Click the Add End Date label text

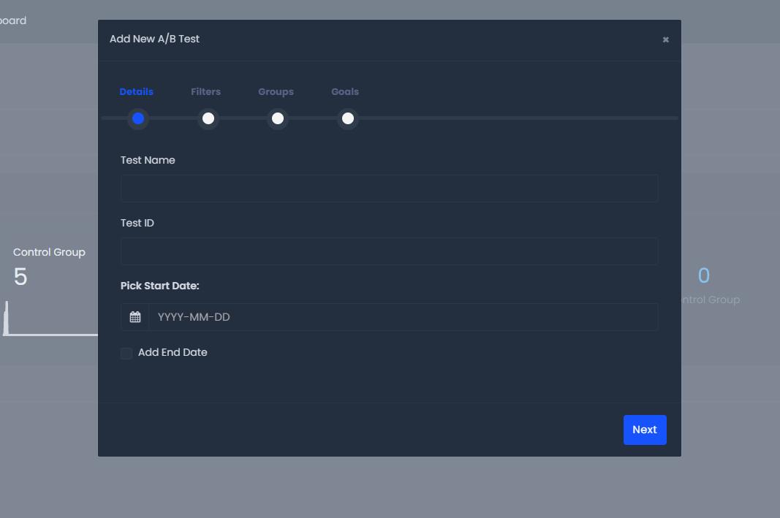(173, 352)
